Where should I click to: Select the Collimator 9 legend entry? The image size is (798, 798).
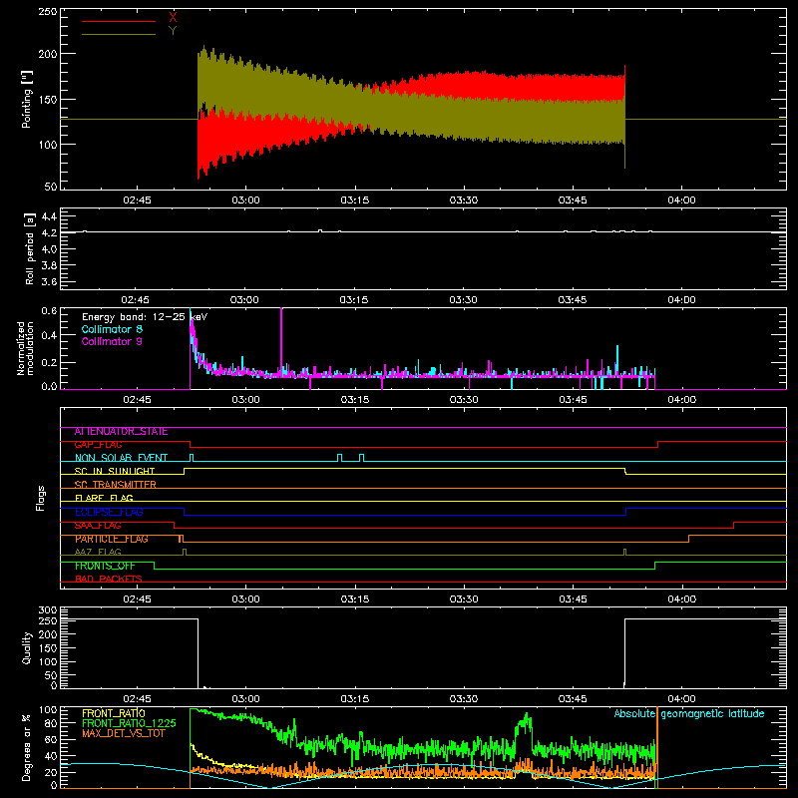click(112, 341)
